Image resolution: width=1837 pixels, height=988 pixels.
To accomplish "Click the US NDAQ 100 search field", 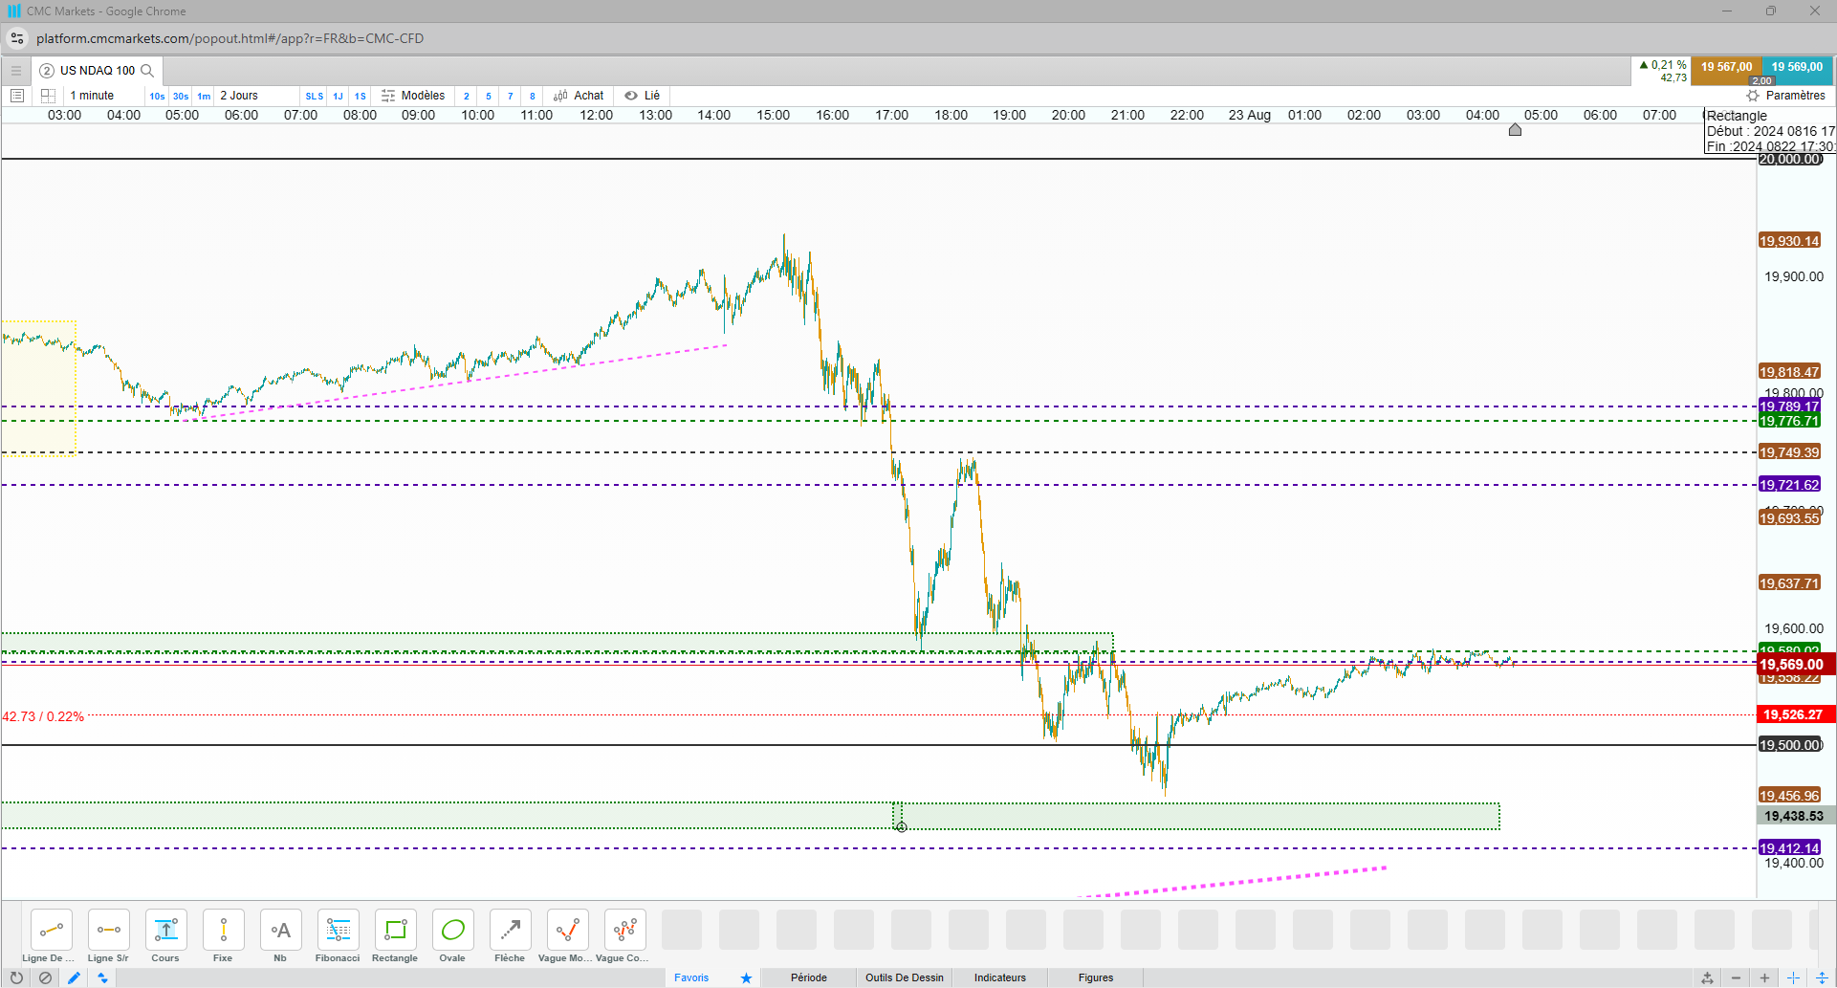I will click(98, 71).
